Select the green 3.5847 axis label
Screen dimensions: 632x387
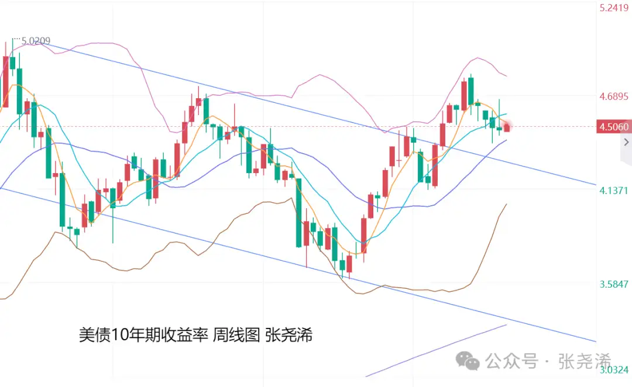click(613, 285)
